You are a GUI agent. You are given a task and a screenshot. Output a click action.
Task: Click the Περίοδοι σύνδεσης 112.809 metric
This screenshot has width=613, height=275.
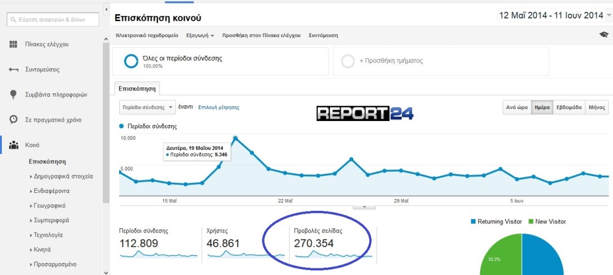144,238
